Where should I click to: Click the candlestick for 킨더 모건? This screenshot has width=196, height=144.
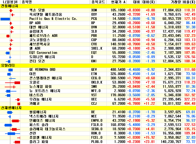[8, 61]
